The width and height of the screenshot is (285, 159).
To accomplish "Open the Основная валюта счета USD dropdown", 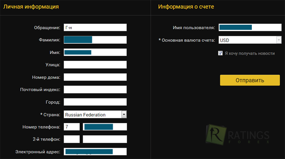I will point(250,40).
